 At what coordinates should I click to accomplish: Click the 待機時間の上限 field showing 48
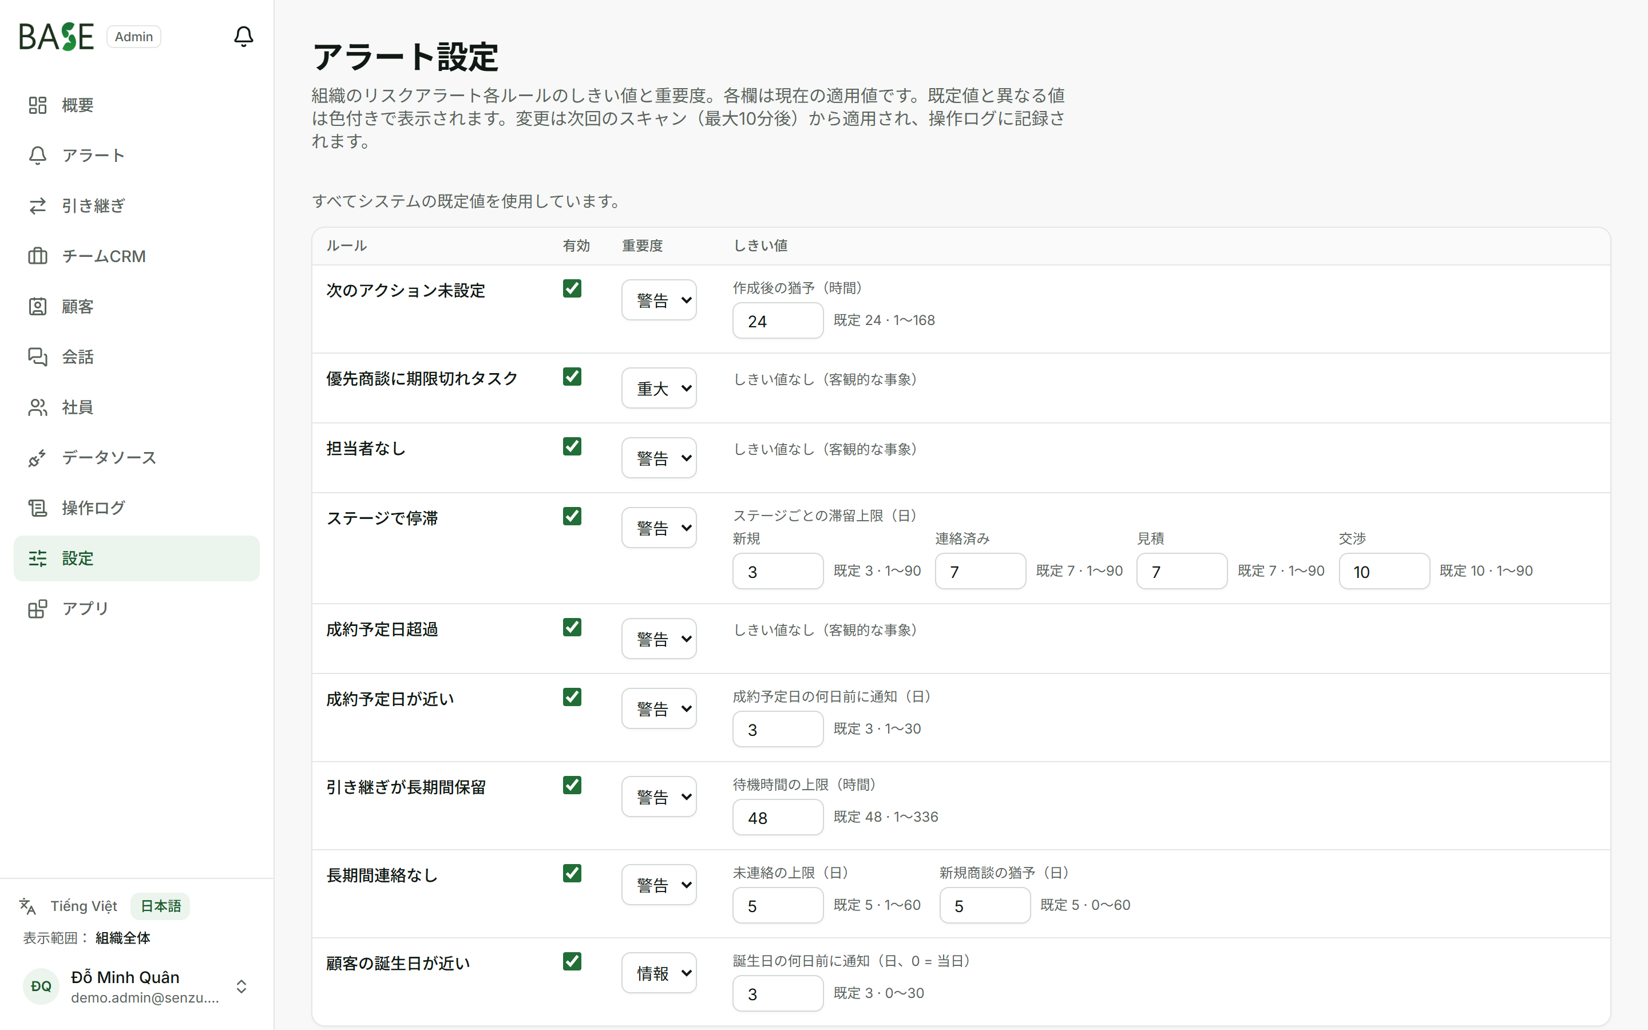(x=778, y=818)
